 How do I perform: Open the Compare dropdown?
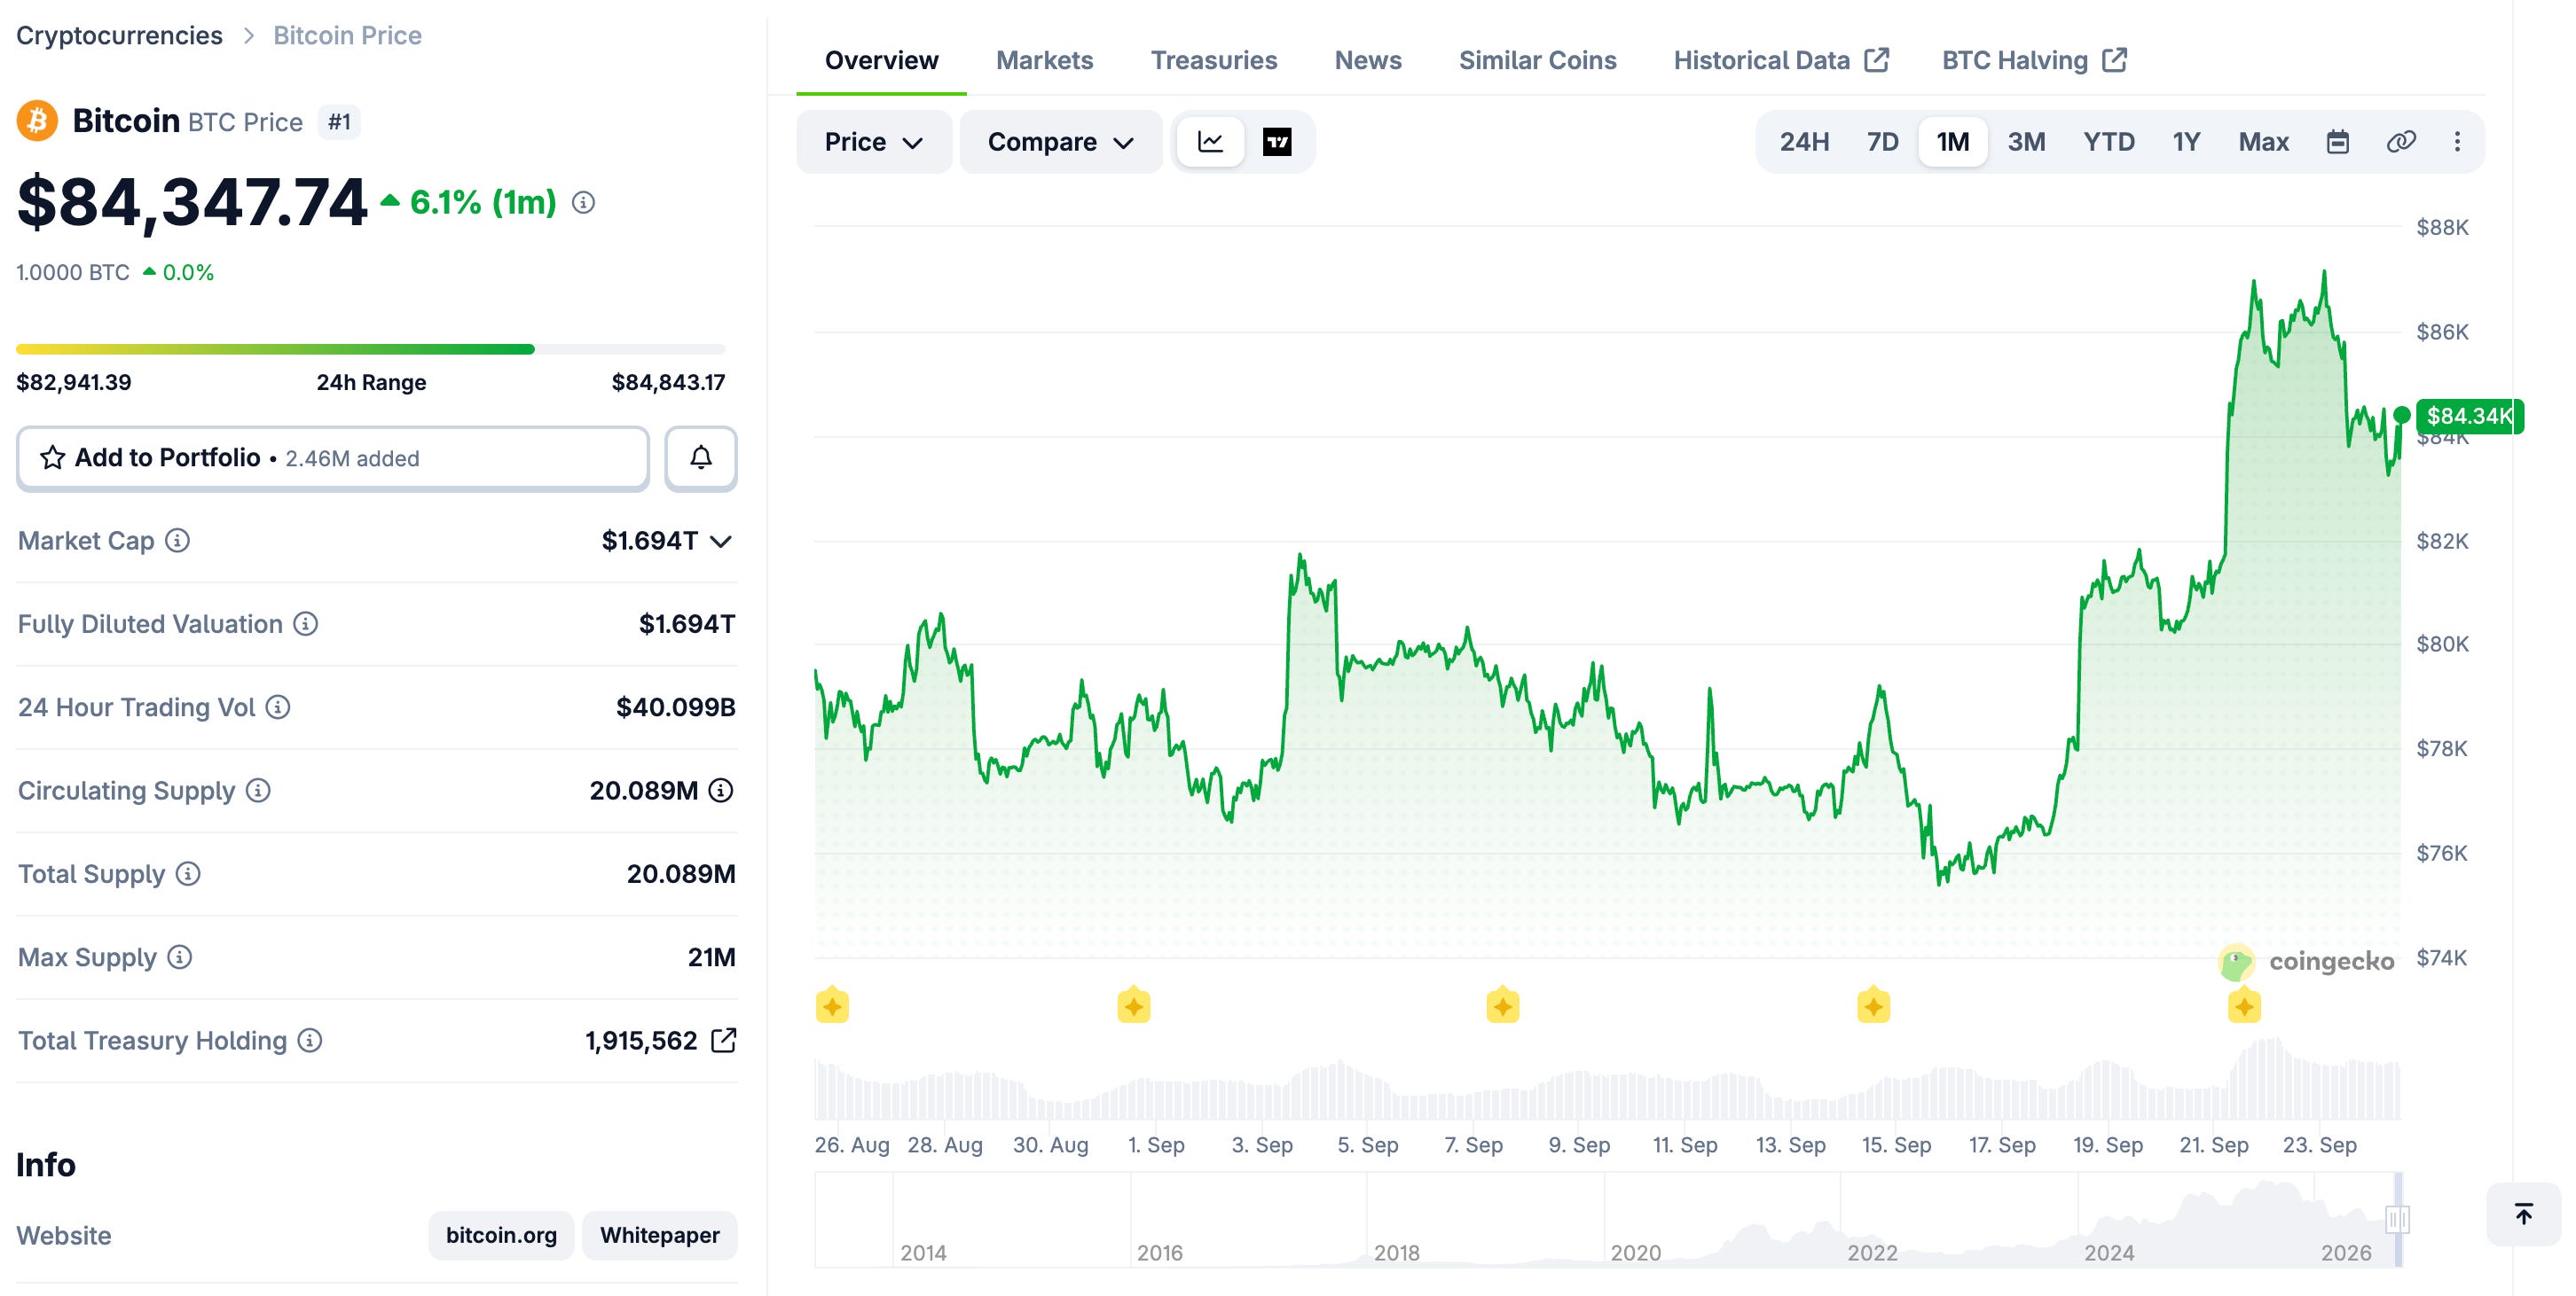coord(1060,142)
